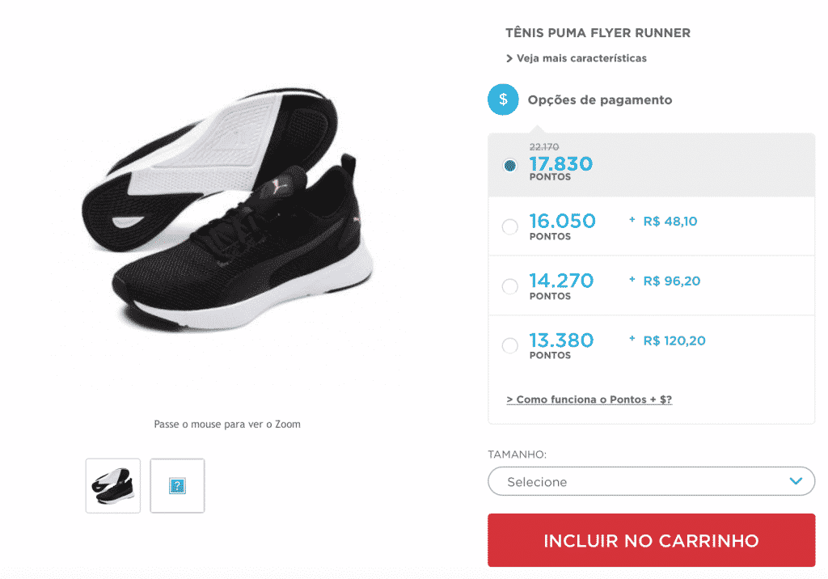Image resolution: width=828 pixels, height=579 pixels.
Task: Expand Veja mais características
Action: click(x=581, y=58)
